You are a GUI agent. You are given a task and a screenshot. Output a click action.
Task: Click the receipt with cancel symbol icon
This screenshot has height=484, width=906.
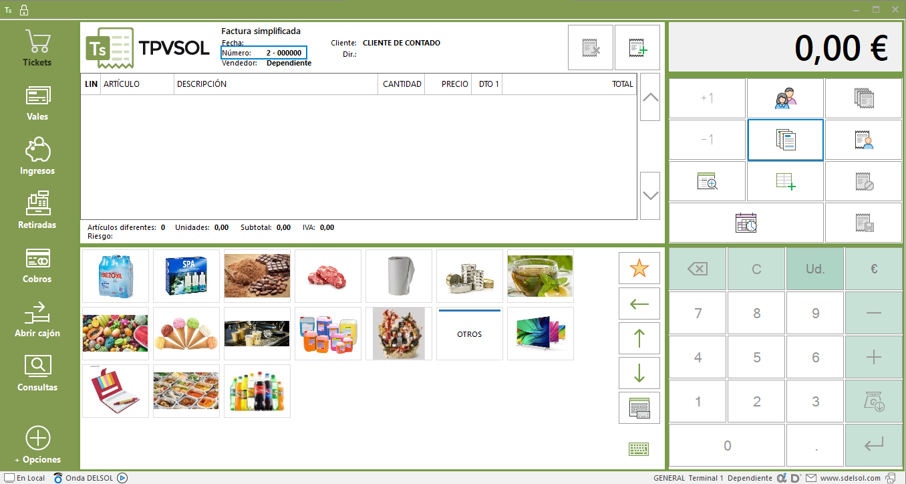tap(863, 181)
